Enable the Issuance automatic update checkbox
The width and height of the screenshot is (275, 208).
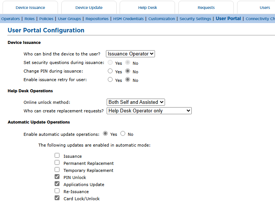pyautogui.click(x=57, y=156)
